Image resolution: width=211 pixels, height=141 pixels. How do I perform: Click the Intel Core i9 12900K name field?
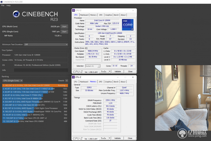[x=102, y=20]
